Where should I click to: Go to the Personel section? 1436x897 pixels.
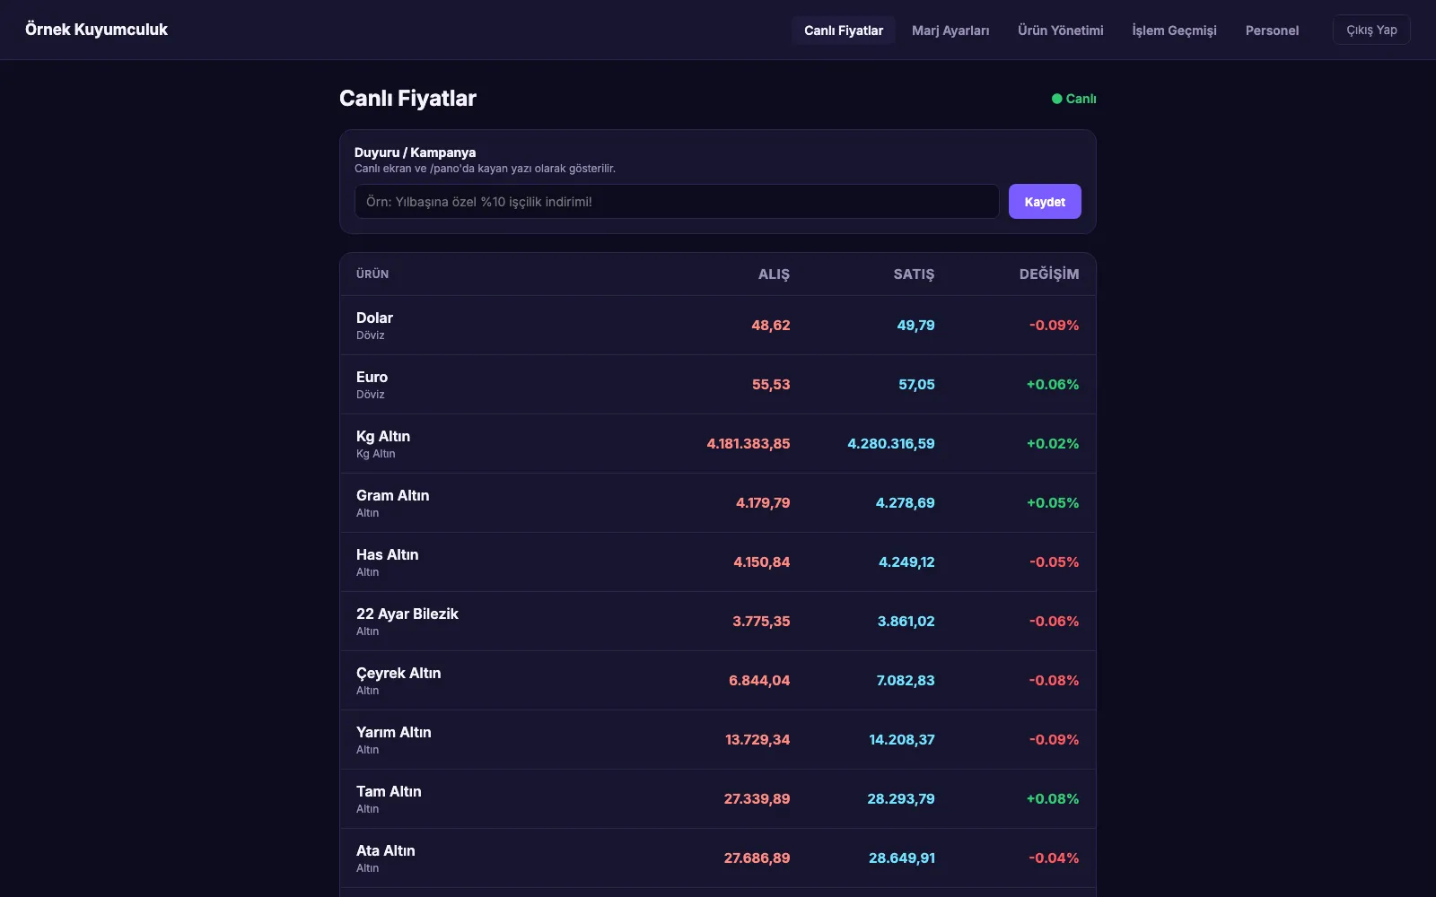coord(1272,30)
